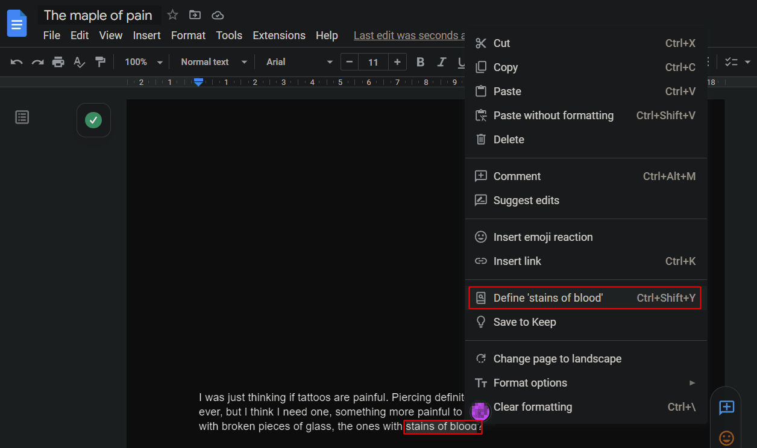Run spelling and grammar check
This screenshot has width=757, height=448.
pos(79,62)
